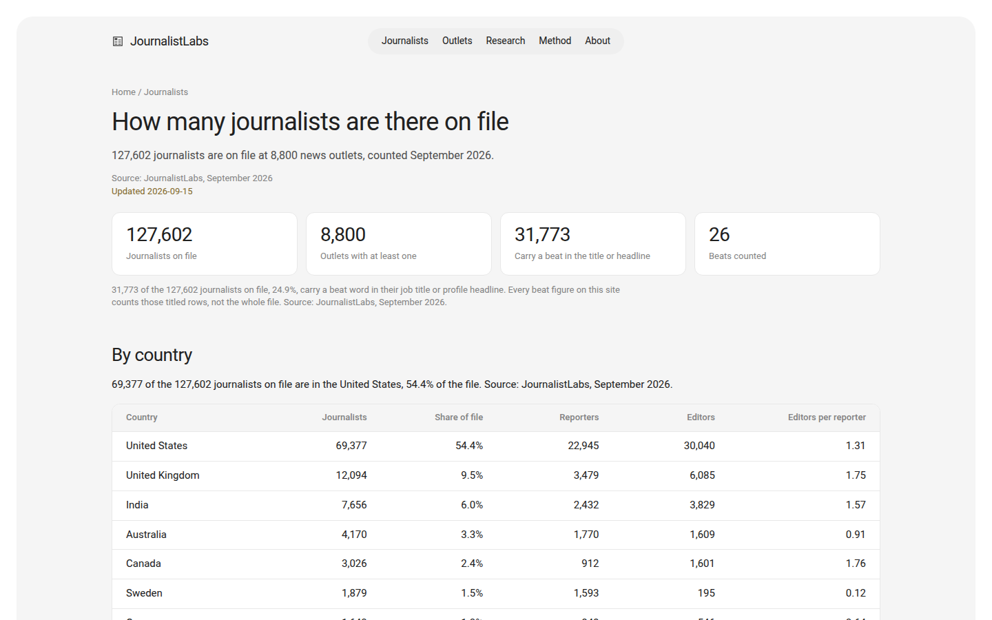Select the Canada row label
The height and width of the screenshot is (620, 992).
(x=143, y=564)
